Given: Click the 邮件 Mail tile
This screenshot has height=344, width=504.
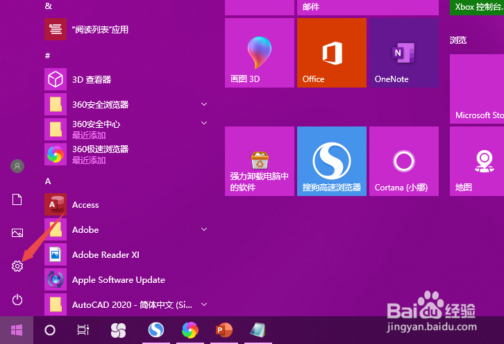Looking at the screenshot, I should click(x=368, y=8).
